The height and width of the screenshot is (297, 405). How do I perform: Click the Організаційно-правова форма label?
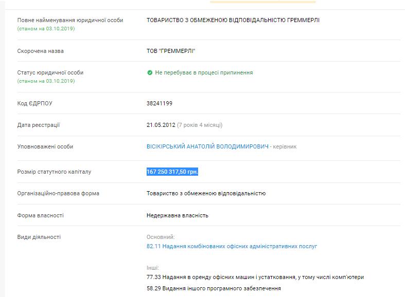point(58,193)
